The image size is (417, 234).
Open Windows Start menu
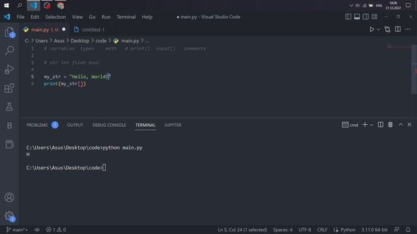[7, 5]
